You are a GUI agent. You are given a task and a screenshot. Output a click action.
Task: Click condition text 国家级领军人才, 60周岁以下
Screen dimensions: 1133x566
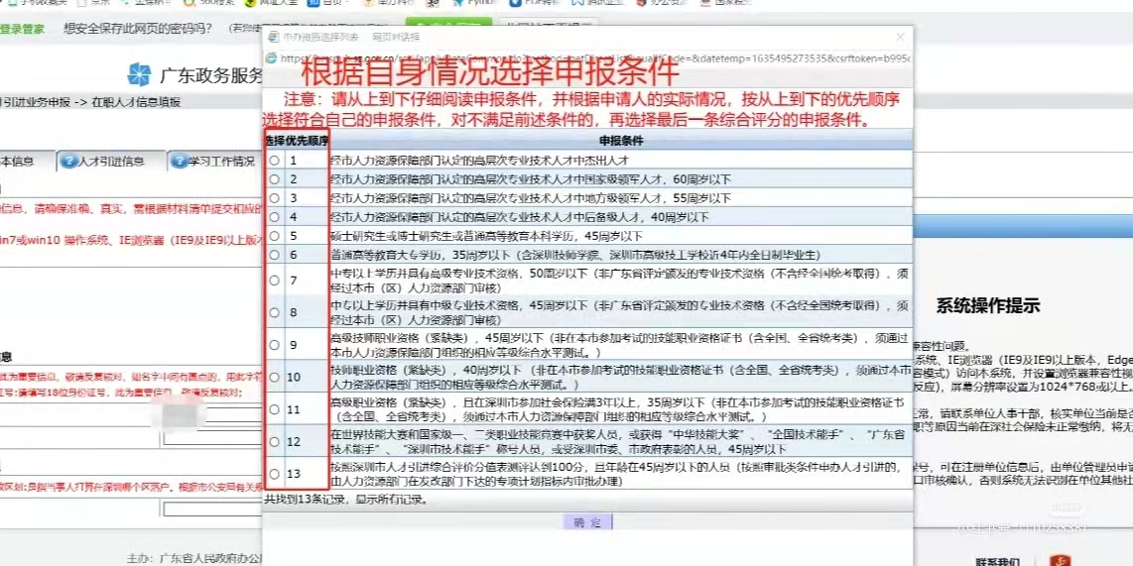(531, 179)
